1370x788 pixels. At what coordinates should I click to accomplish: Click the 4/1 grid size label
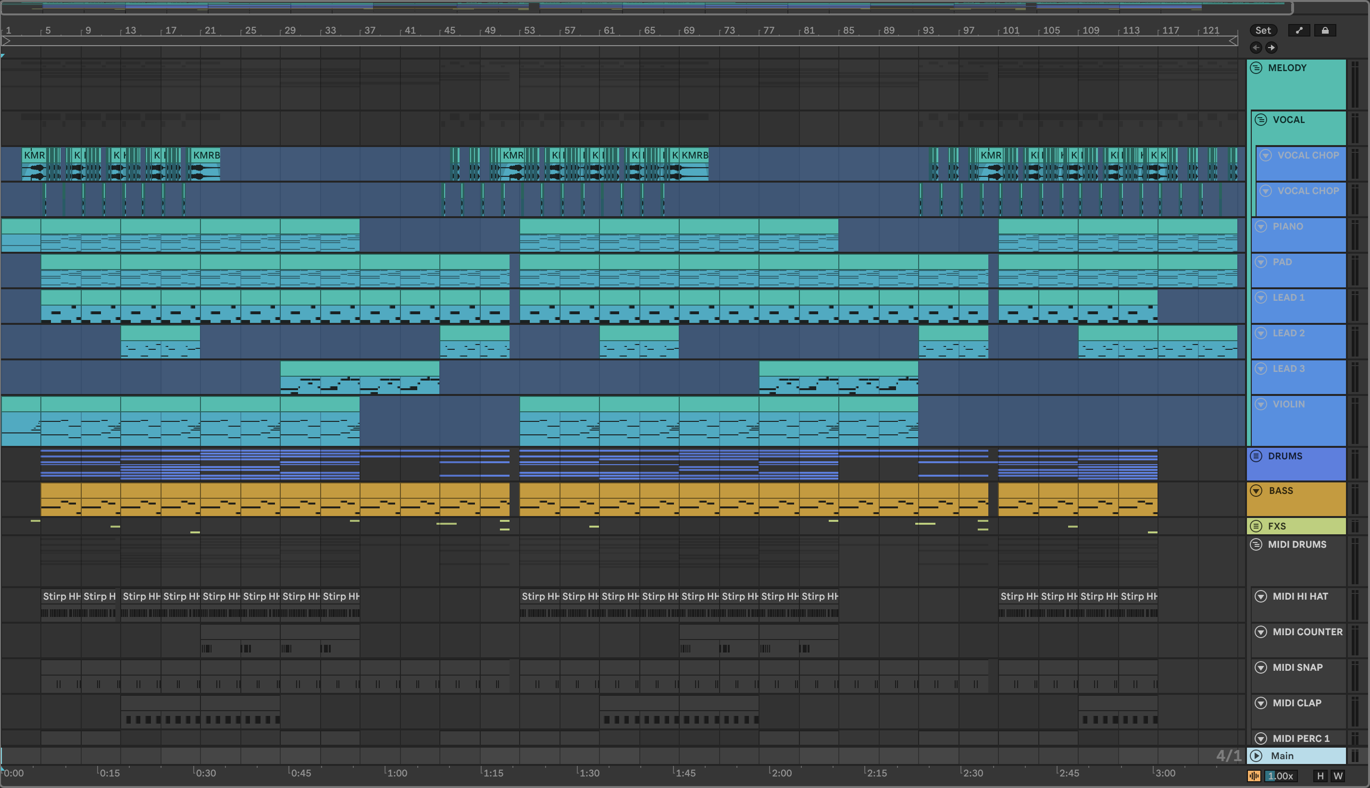point(1229,756)
